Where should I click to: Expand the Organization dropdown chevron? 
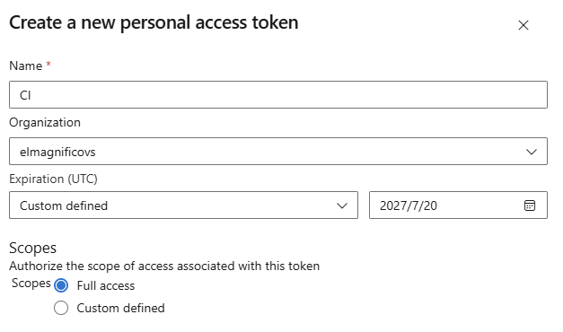[x=532, y=152]
